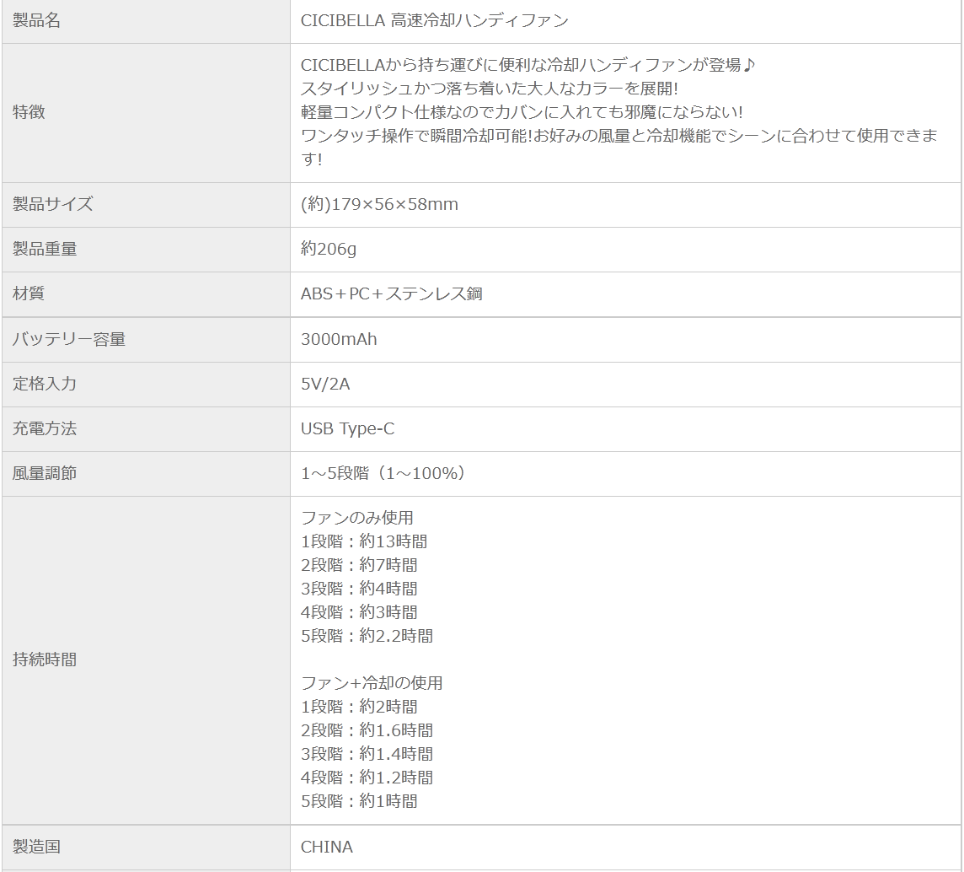Select the 5V/2A input value
Viewport: 964px width, 872px height.
coord(325,384)
